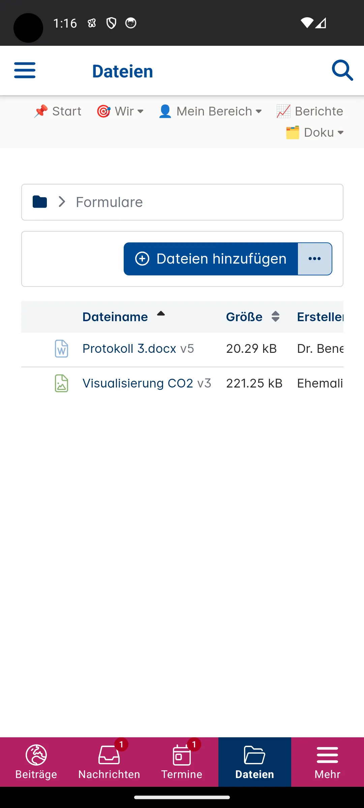Switch to the Termine tab
The width and height of the screenshot is (364, 808).
click(182, 762)
